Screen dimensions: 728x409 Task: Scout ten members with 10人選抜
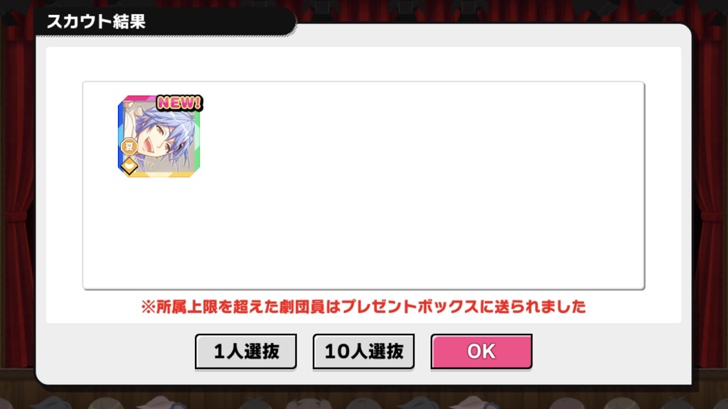coord(363,351)
